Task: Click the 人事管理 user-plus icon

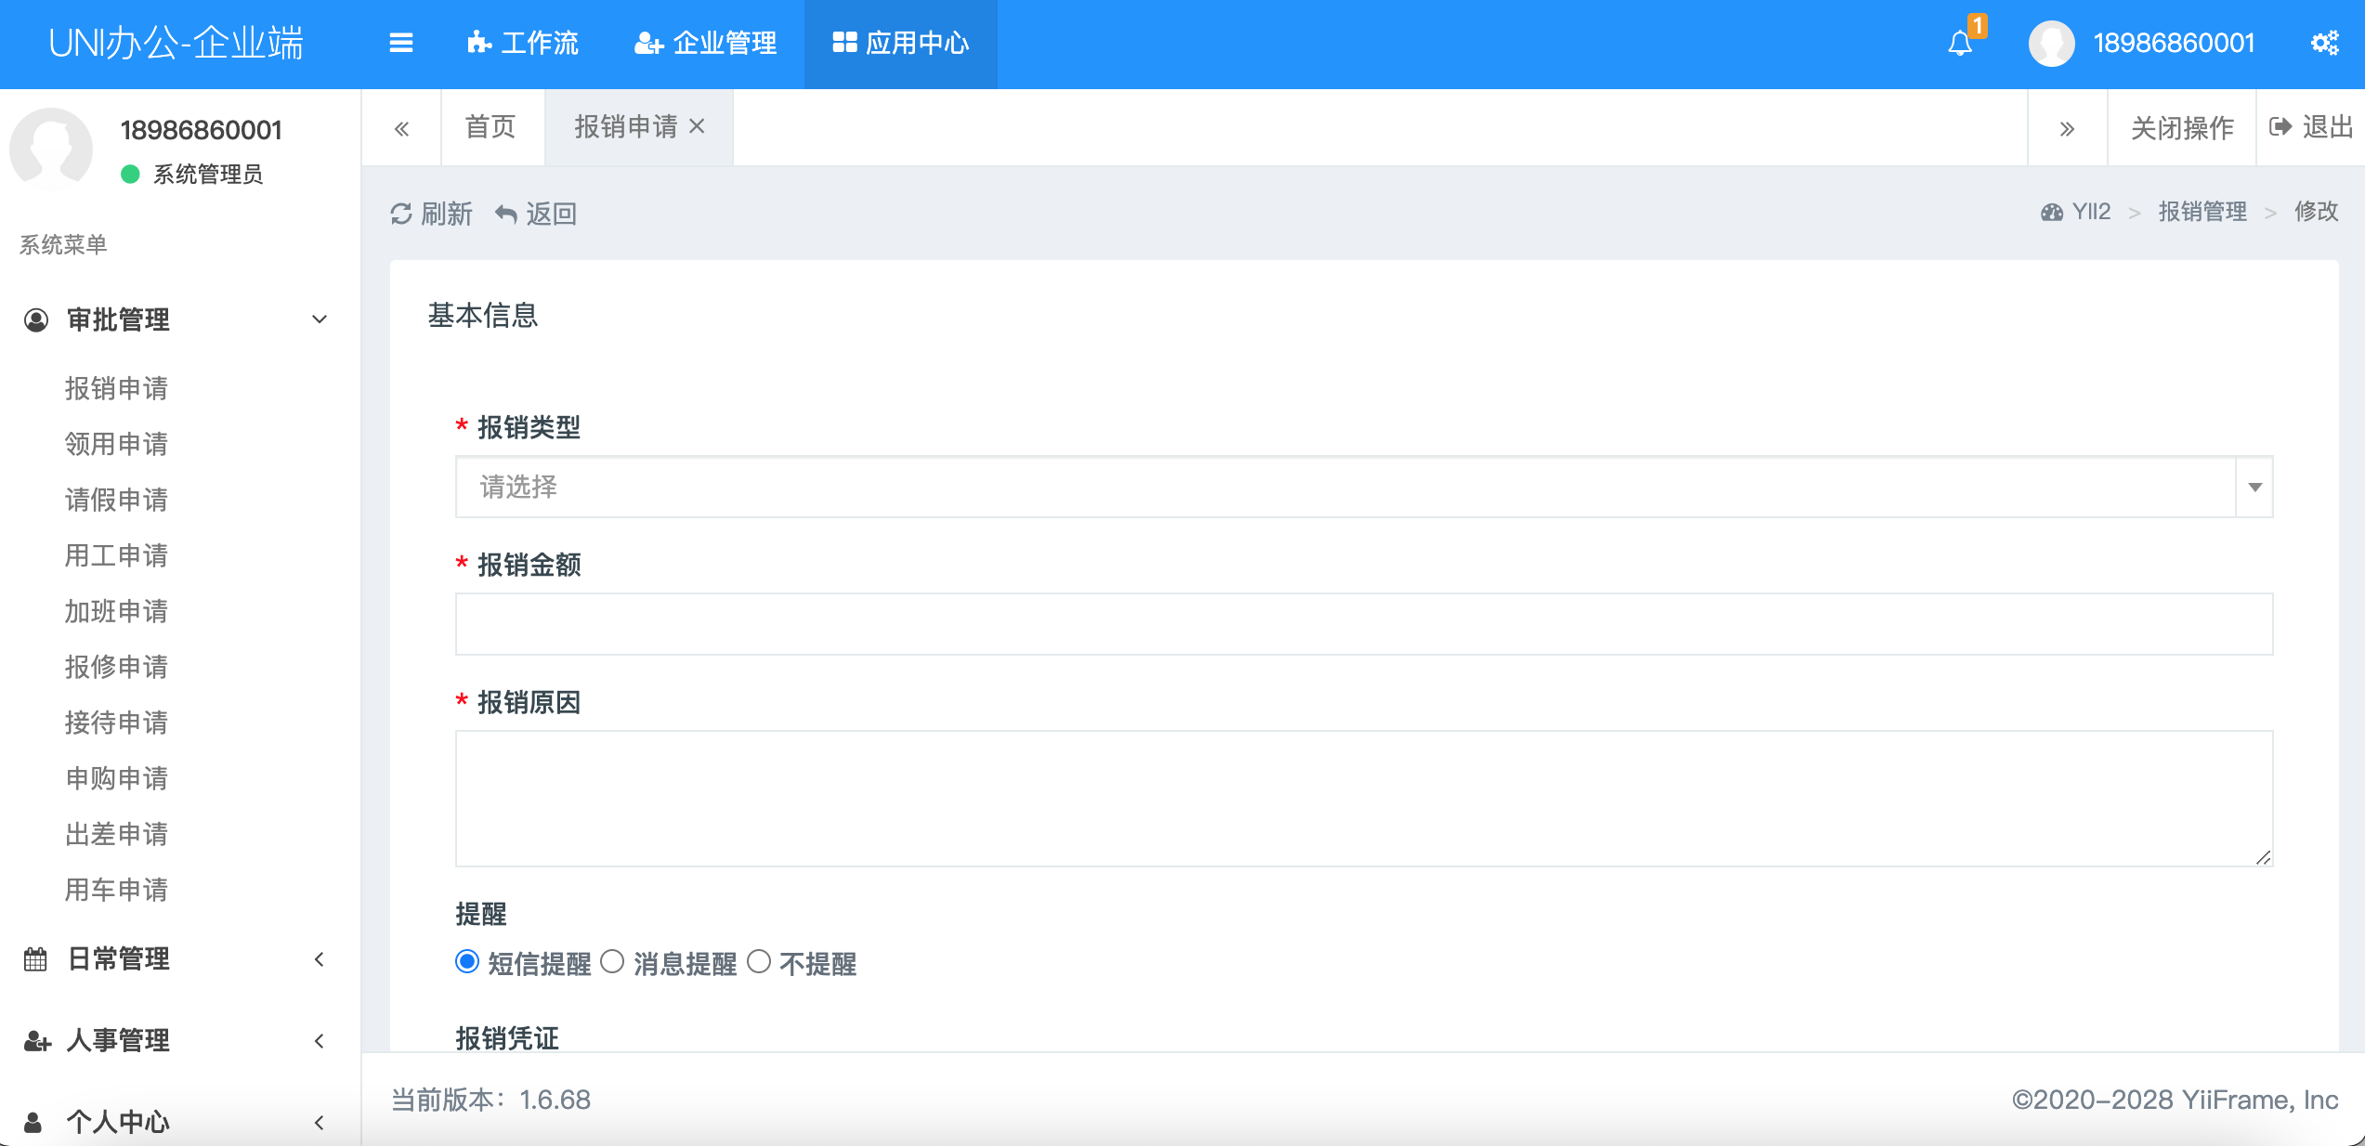Action: (x=37, y=1040)
